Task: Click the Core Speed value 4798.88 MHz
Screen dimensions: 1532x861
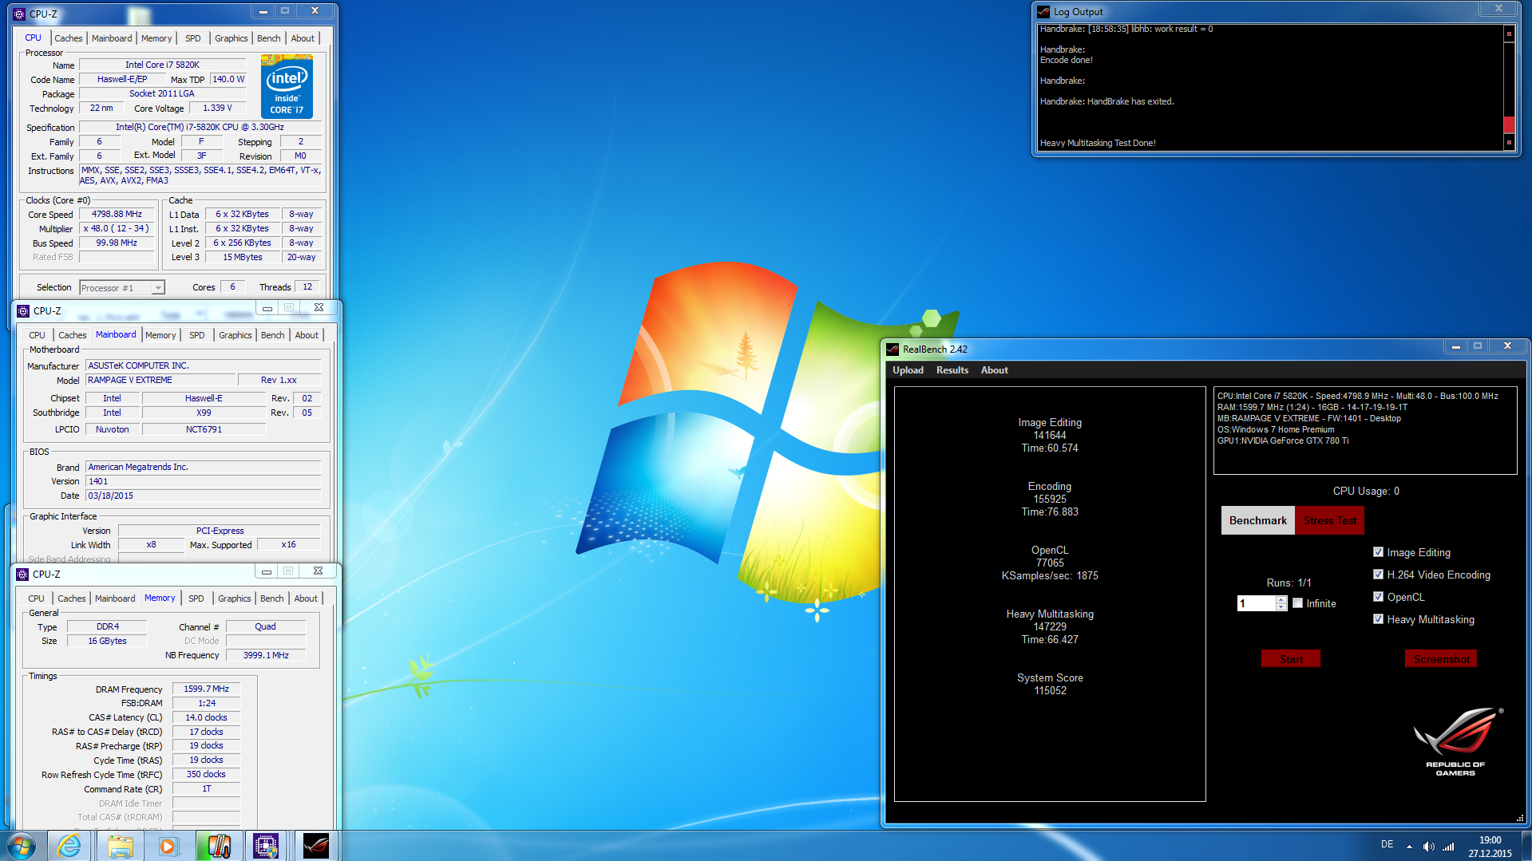Action: click(117, 214)
